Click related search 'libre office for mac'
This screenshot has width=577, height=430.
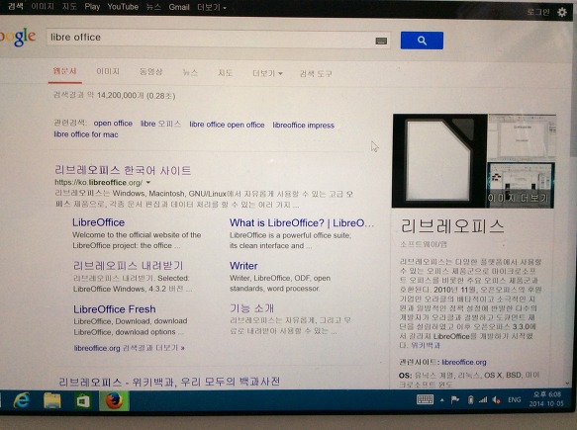(86, 134)
